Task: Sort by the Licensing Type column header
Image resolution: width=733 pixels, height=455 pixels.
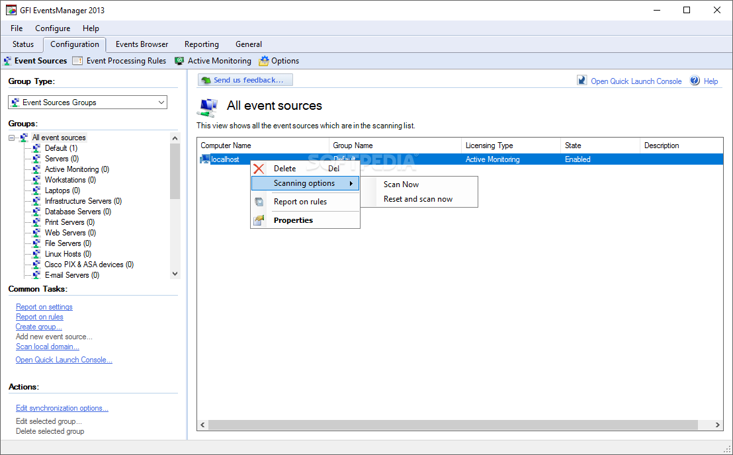Action: coord(511,145)
